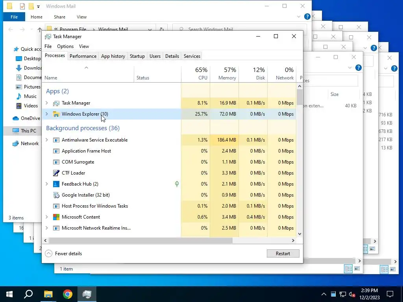Screen dimensions: 403x302
Task: Click the Microsoft Content logo icon
Action: (x=56, y=217)
